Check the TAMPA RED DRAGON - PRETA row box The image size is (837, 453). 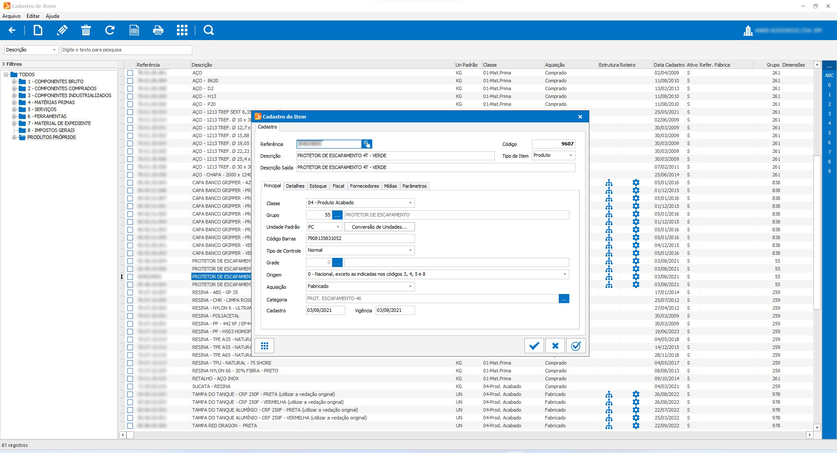click(130, 426)
